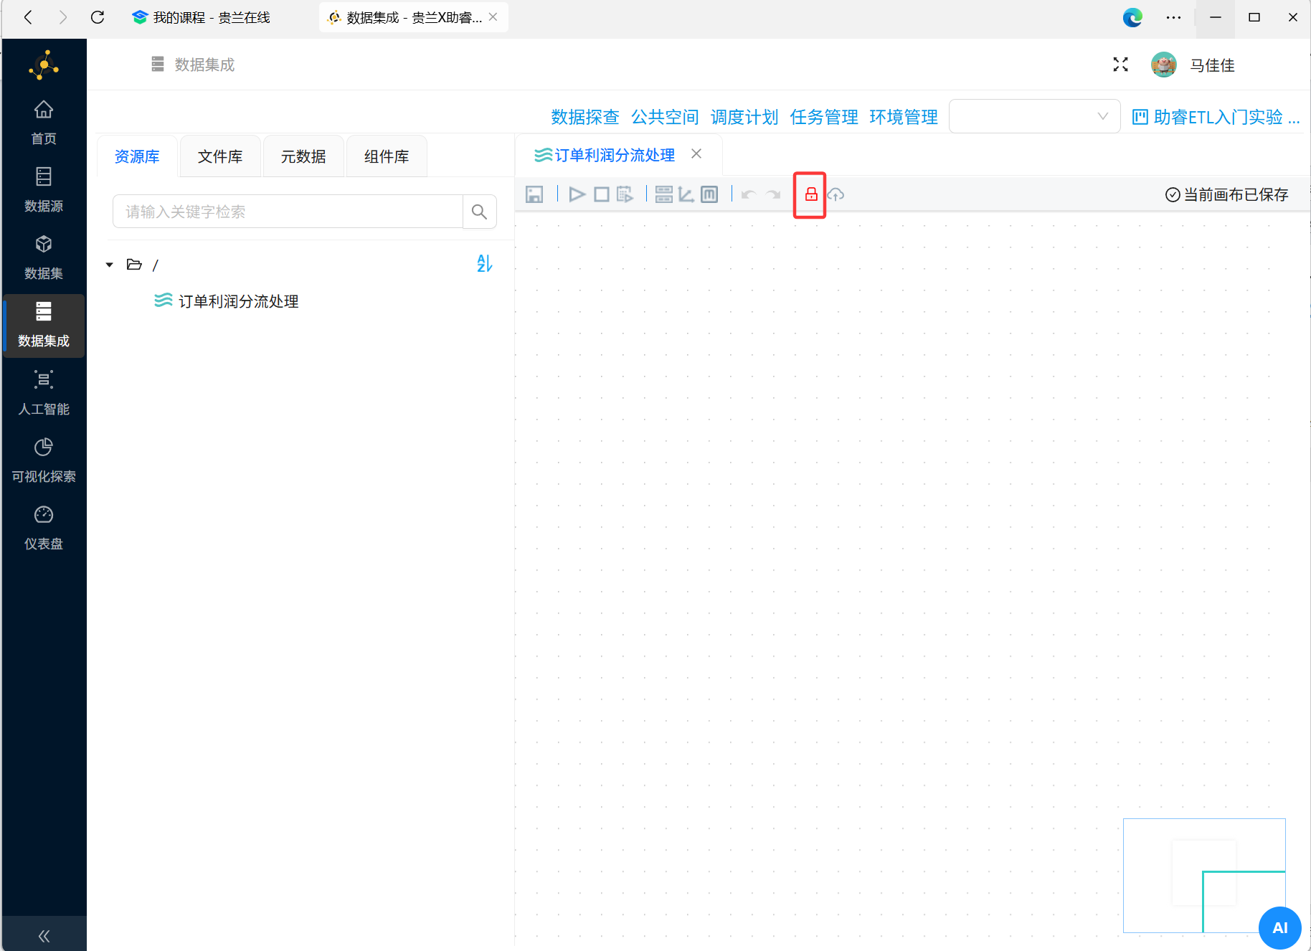Click the red lock icon
This screenshot has width=1311, height=951.
point(810,194)
